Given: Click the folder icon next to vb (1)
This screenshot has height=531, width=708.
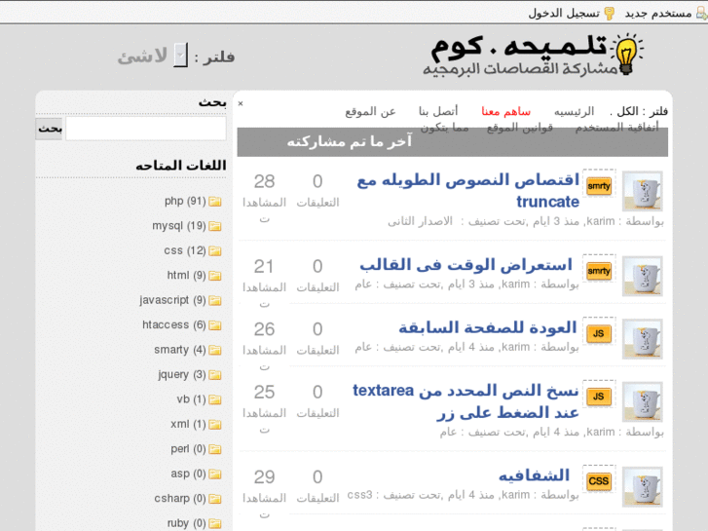Looking at the screenshot, I should [x=215, y=399].
